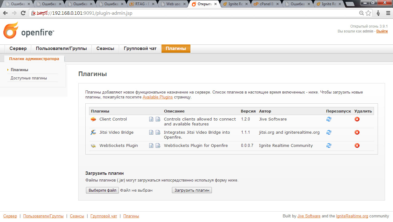The width and height of the screenshot is (393, 222).
Task: Click the WebSockets Plugin name text
Action: 119,146
